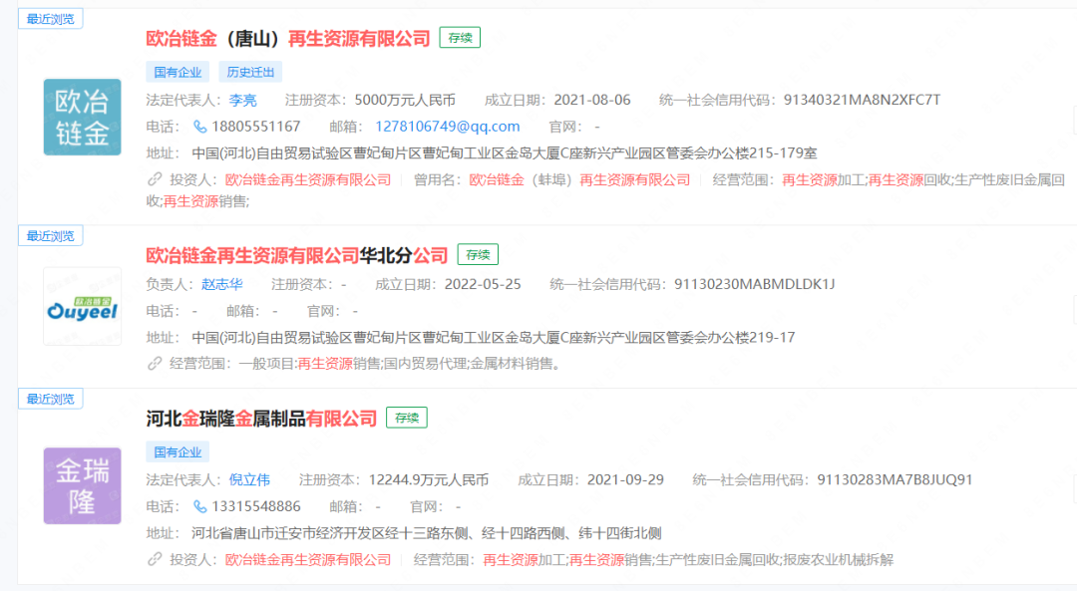Click link icon before 投资人 in 金瑞隆 card
Viewport: 1077px width, 591px height.
(x=155, y=559)
